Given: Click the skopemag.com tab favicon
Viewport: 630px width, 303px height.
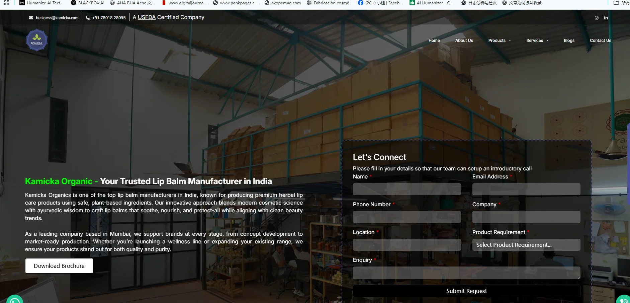Looking at the screenshot, I should coord(266,3).
